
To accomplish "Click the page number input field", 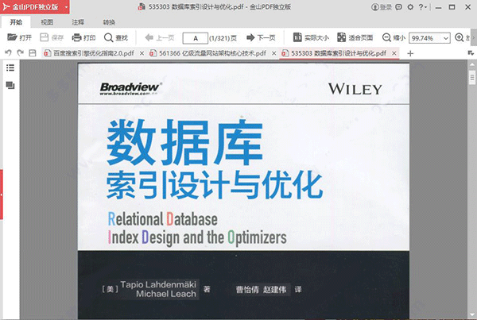I will [196, 38].
